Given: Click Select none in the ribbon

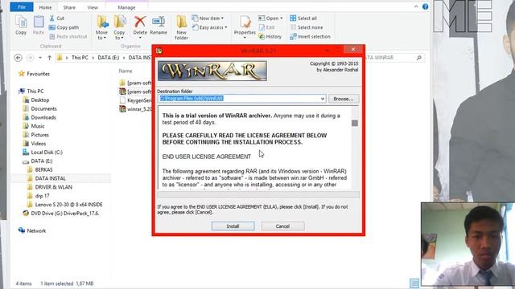Looking at the screenshot, I should click(x=307, y=27).
